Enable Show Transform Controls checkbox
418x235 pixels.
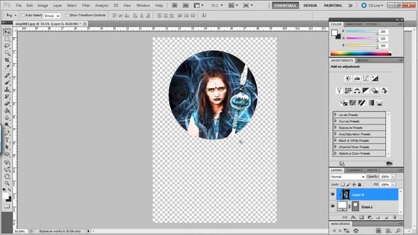67,15
